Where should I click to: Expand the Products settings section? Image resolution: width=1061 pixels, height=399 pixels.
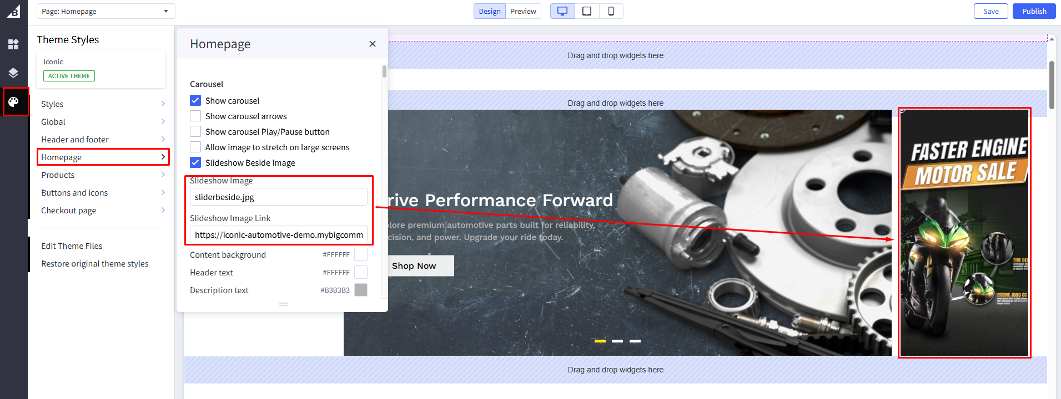pyautogui.click(x=103, y=175)
